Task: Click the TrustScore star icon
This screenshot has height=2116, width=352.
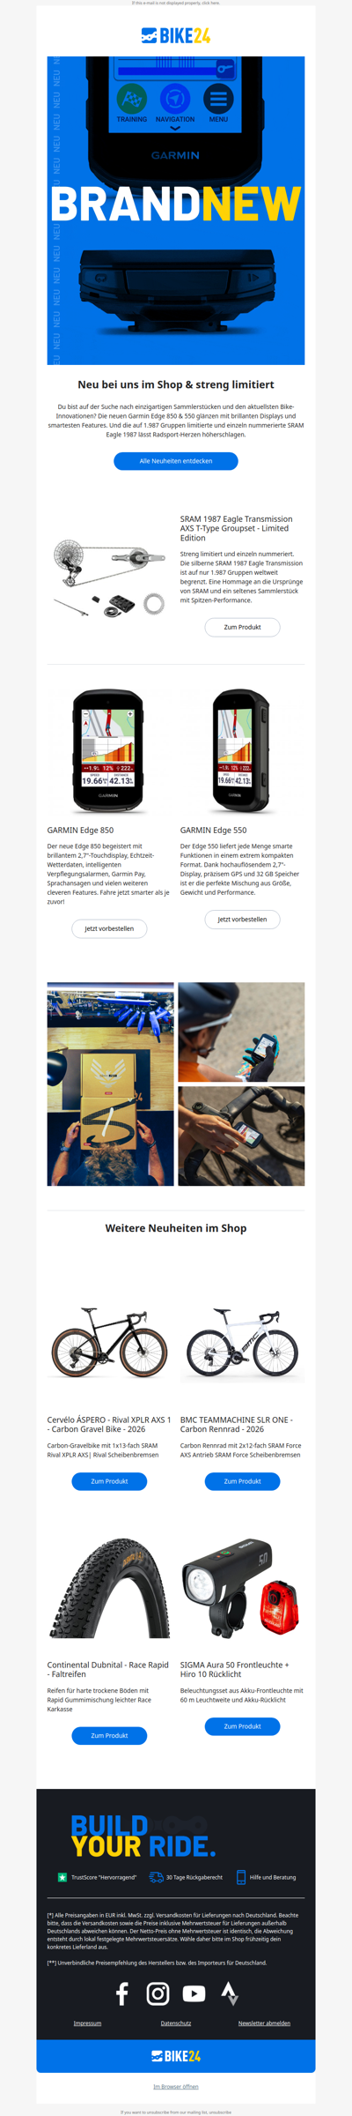Action: (x=62, y=1877)
